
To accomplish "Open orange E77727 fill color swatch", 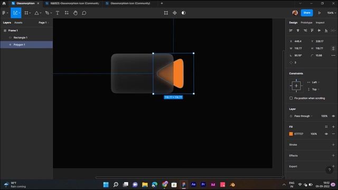I will coord(291,134).
